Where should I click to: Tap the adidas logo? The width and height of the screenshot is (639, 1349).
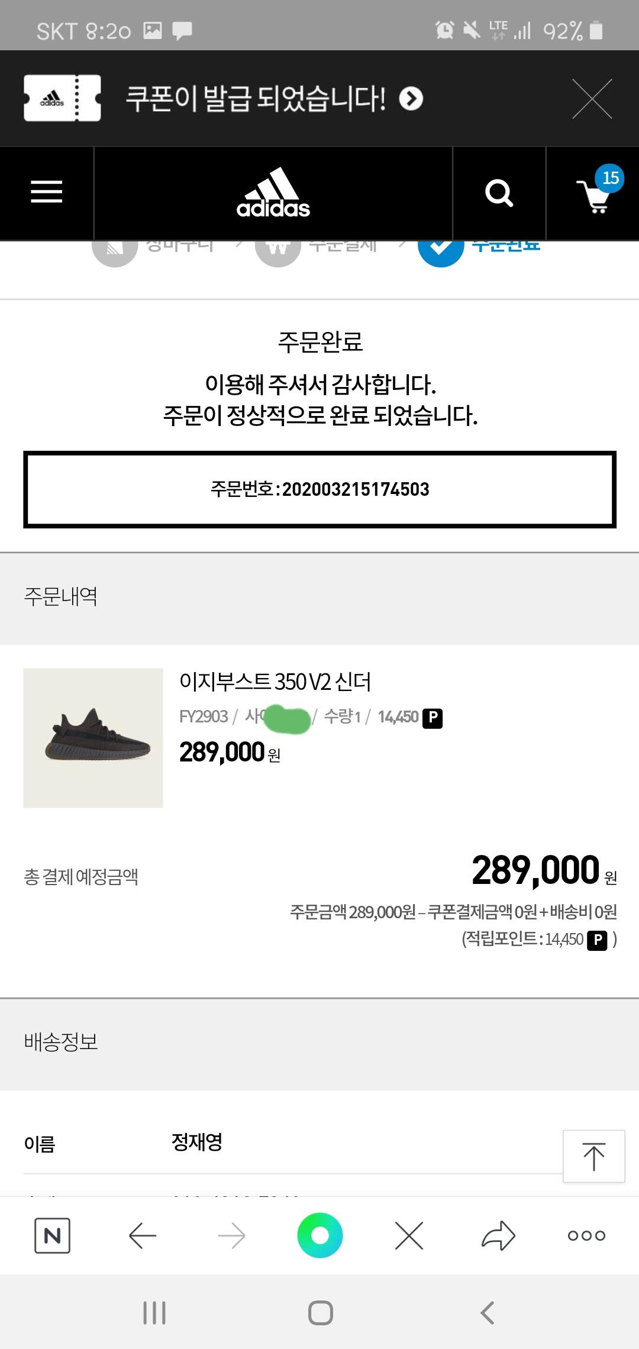tap(273, 193)
